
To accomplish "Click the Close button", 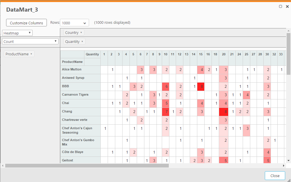I will coord(275,176).
